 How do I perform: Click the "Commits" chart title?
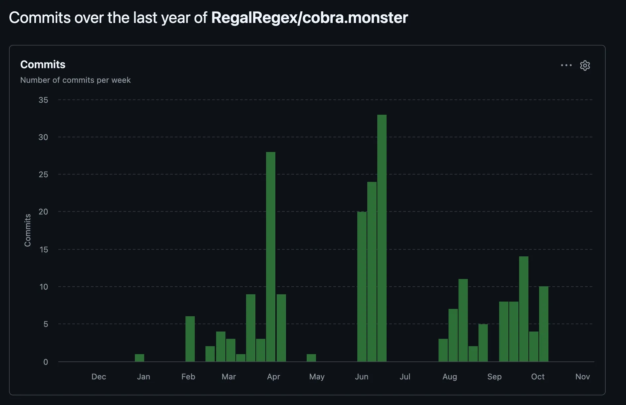point(43,65)
